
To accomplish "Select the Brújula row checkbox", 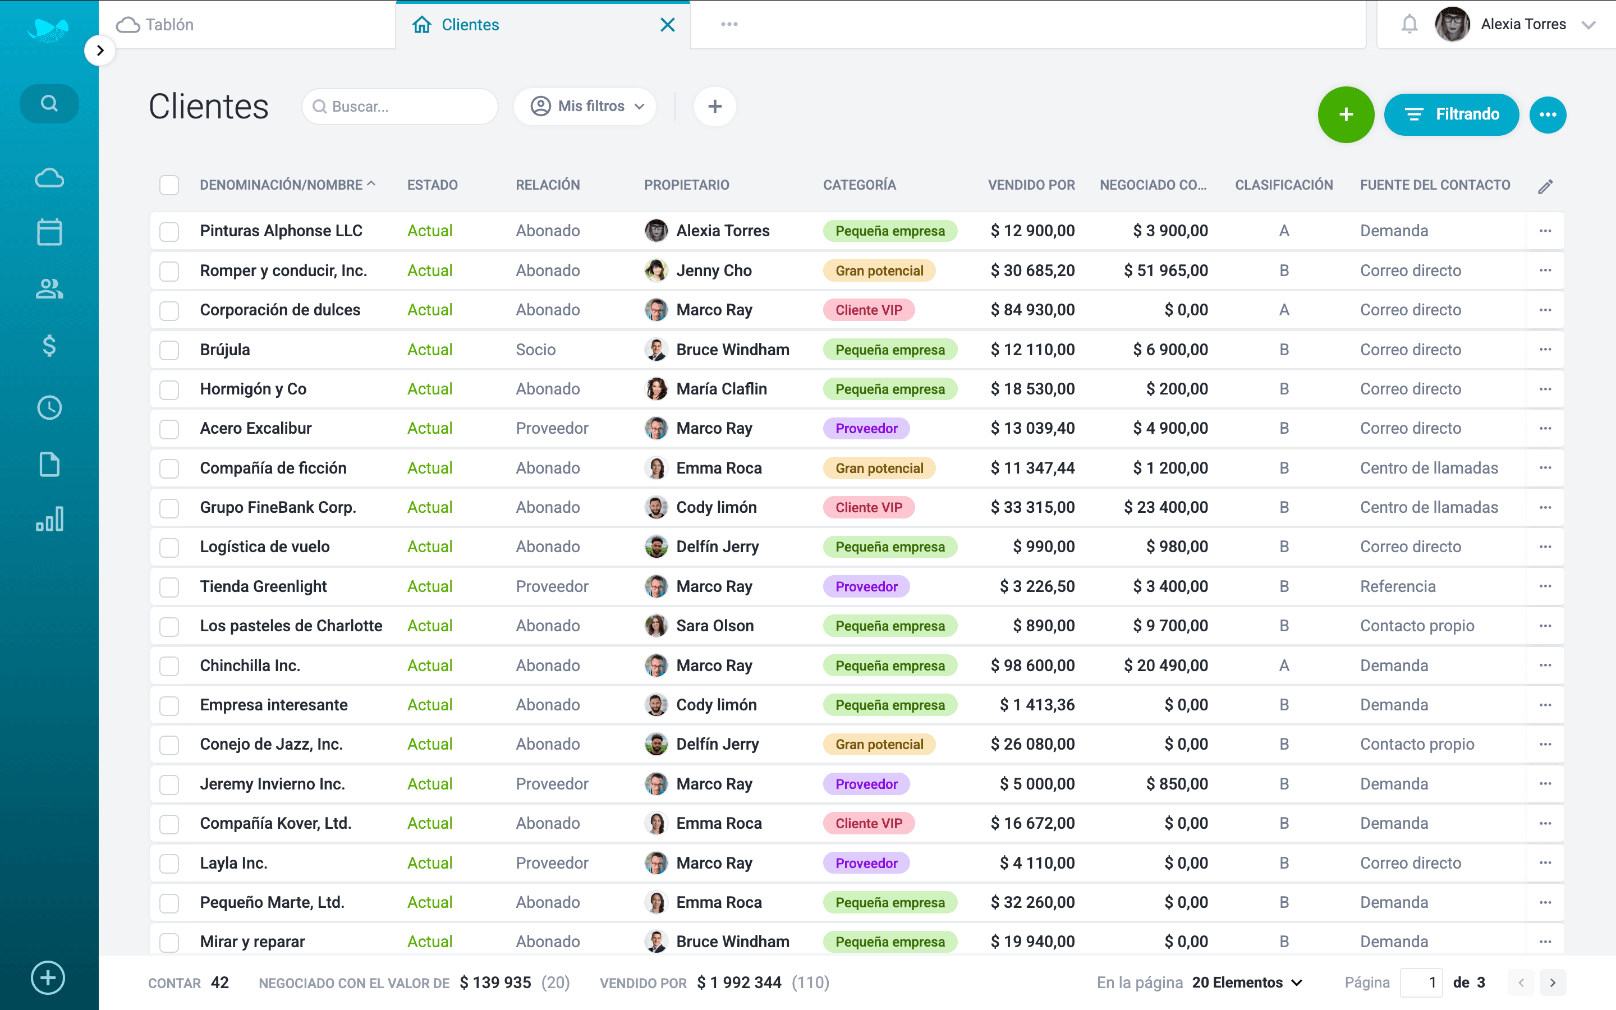I will point(169,350).
